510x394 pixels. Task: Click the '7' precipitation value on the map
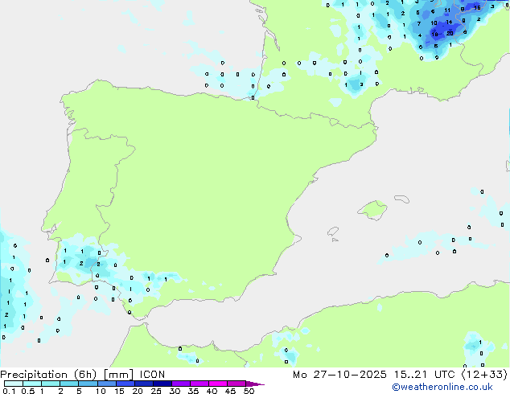pyautogui.click(x=419, y=24)
